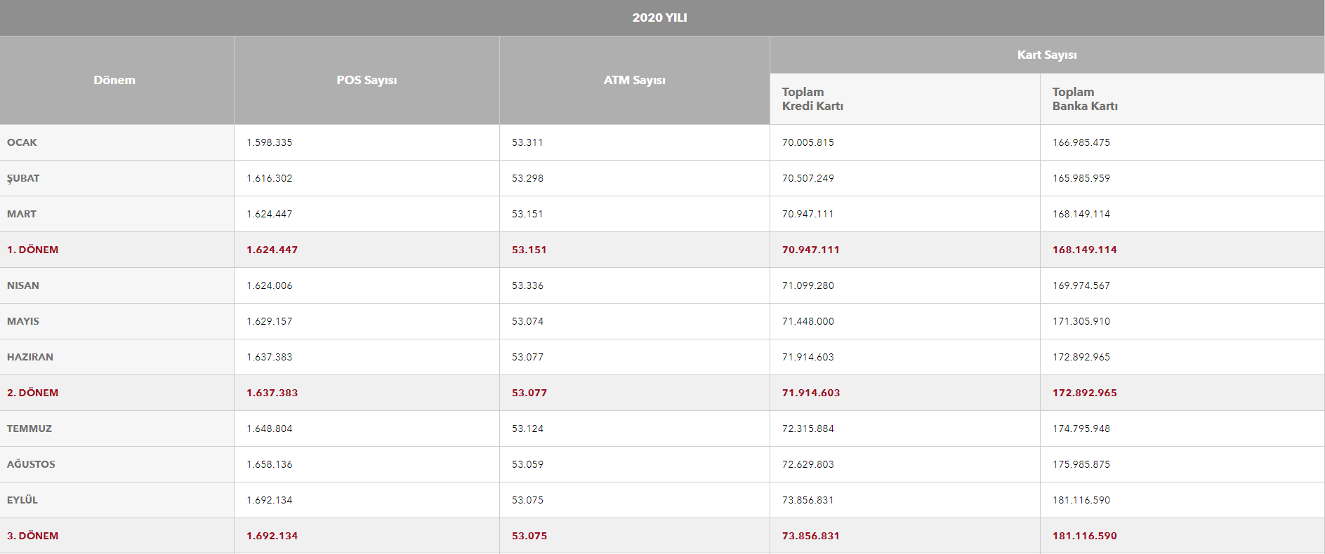Click NISAN credit card value 71.099.280

[x=808, y=285]
